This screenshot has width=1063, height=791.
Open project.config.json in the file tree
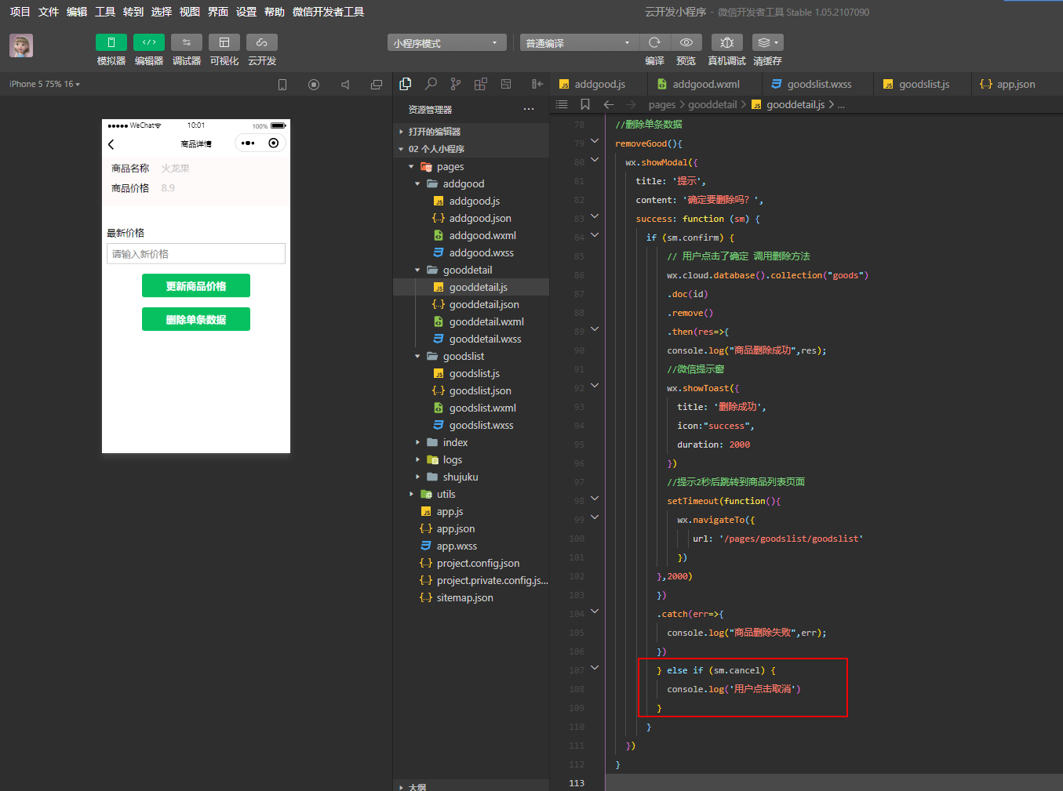pos(471,563)
